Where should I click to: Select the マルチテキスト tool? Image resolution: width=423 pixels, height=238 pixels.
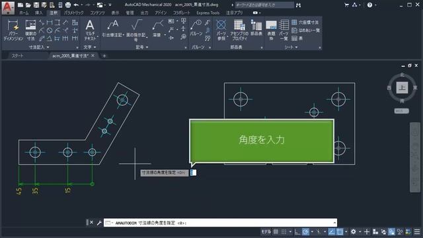coord(90,30)
